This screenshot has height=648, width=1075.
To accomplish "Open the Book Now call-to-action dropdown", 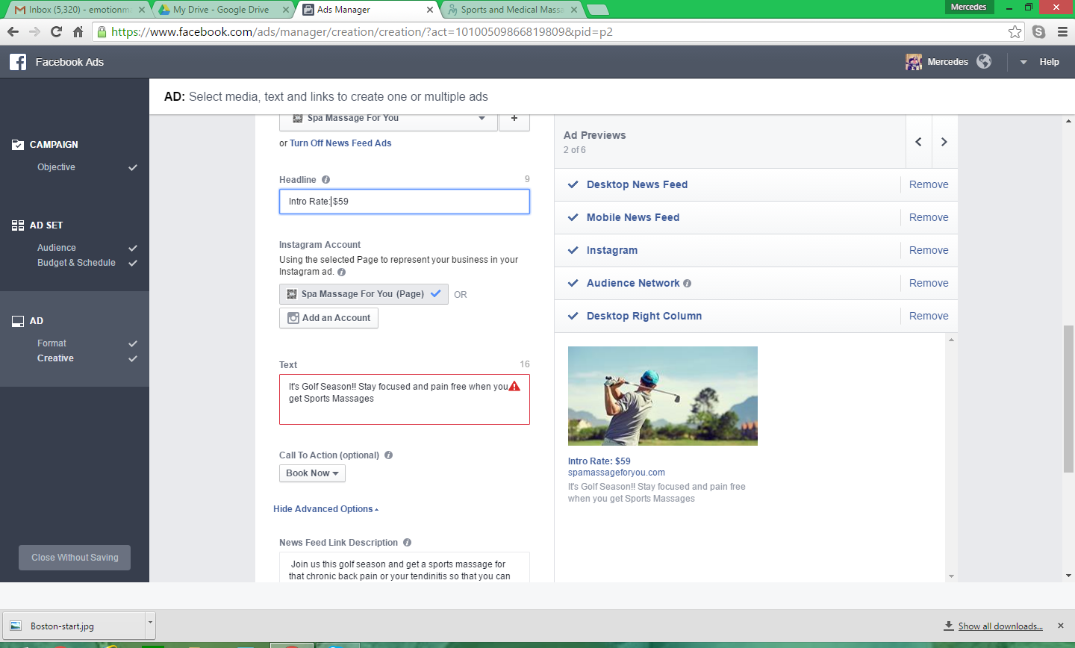I will [x=312, y=473].
